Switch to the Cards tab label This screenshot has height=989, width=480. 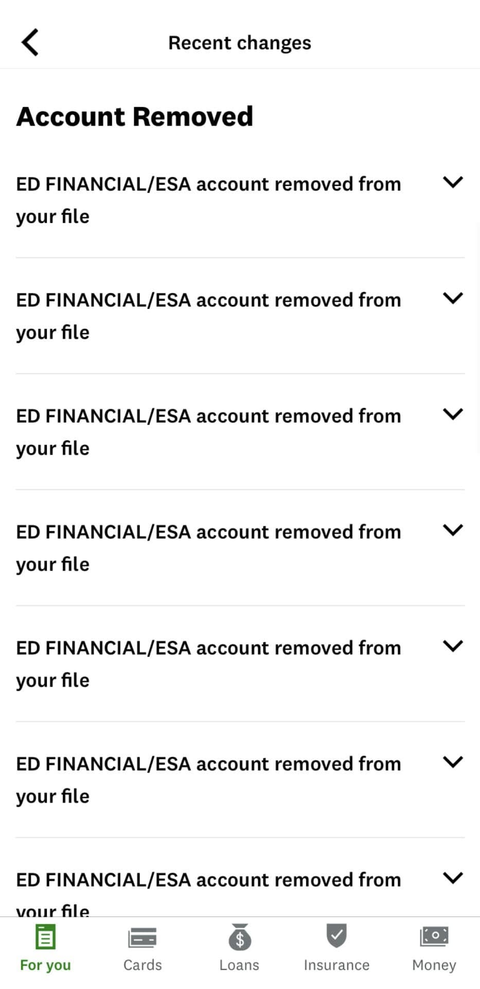143,965
